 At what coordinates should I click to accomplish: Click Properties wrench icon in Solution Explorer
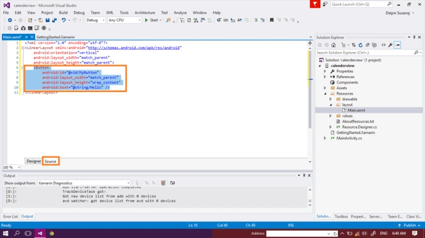[390, 45]
